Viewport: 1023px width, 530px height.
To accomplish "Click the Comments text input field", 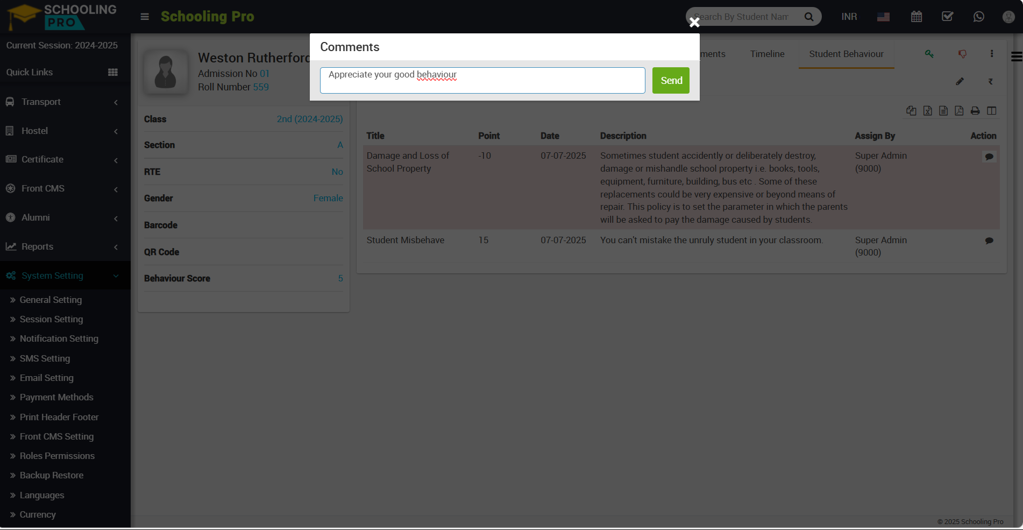I will pyautogui.click(x=482, y=80).
